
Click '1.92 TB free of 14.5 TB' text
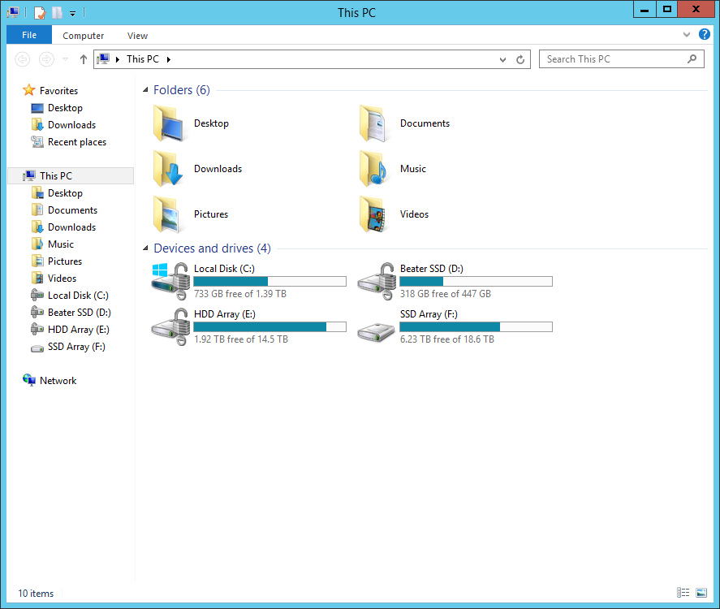(241, 339)
